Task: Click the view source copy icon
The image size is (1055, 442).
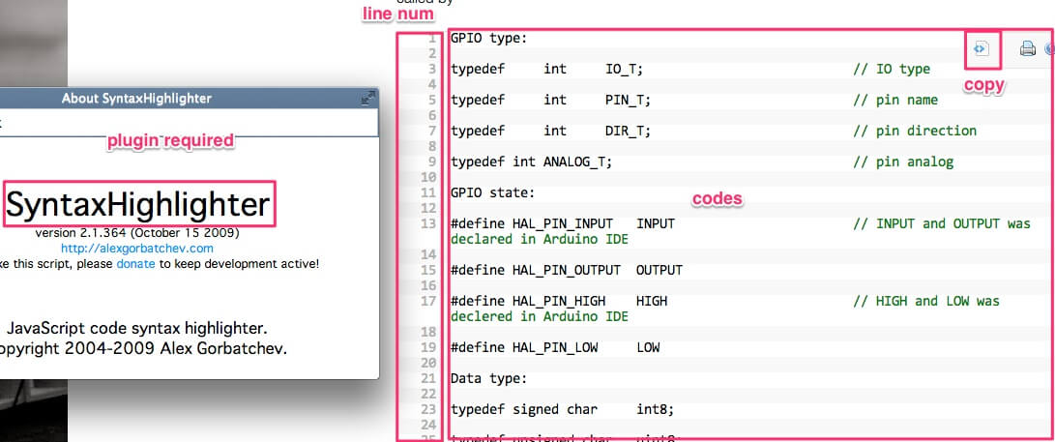Action: click(982, 48)
